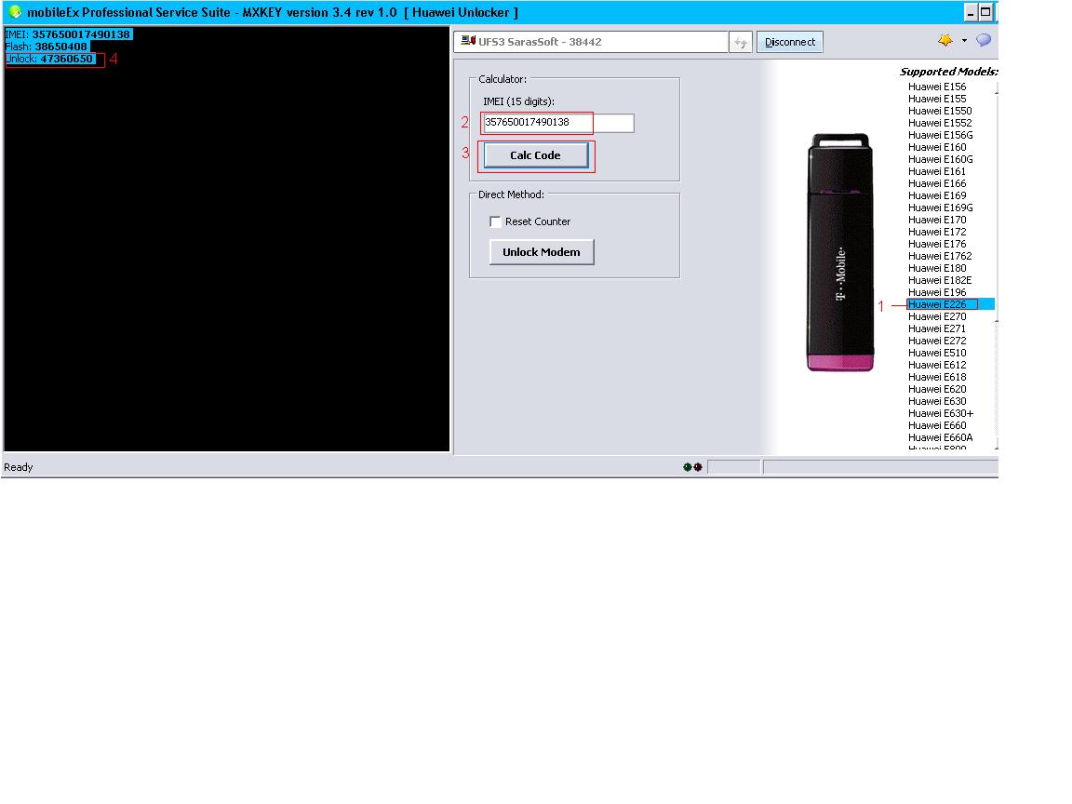Select Huawei E176 in the list
Screen dimensions: 1072x804
pyautogui.click(x=937, y=244)
